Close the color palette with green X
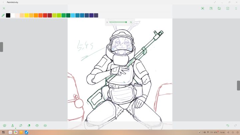This screenshot has width=240, height=135. (x=4, y=8)
